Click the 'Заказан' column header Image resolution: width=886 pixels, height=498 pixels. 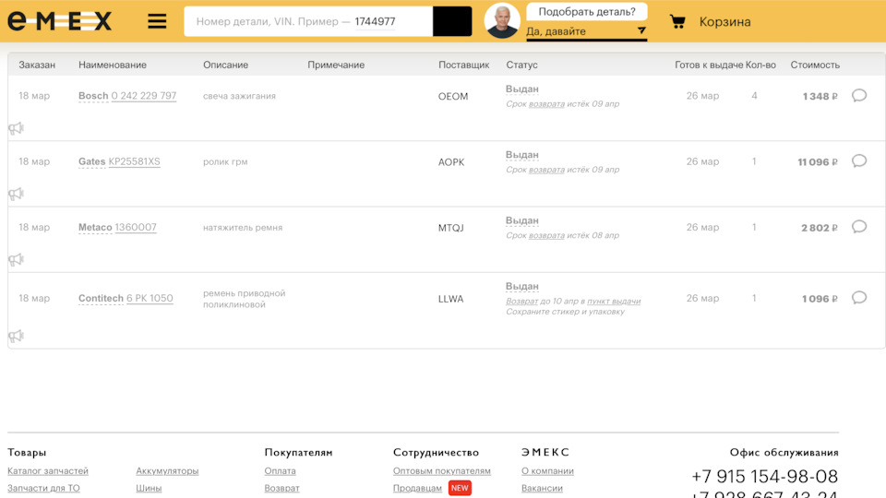37,65
